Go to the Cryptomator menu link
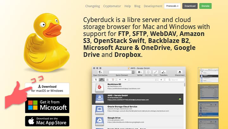 point(112,6)
